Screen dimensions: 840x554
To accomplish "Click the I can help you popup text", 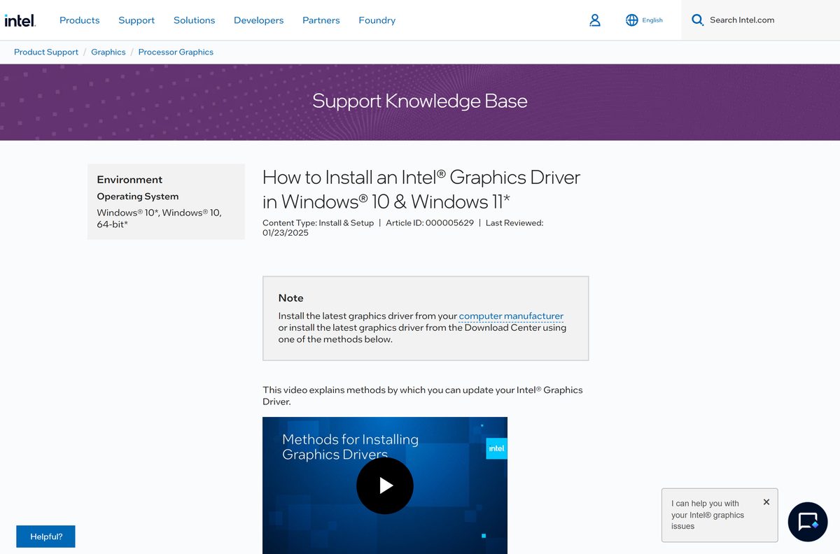I will [x=708, y=515].
